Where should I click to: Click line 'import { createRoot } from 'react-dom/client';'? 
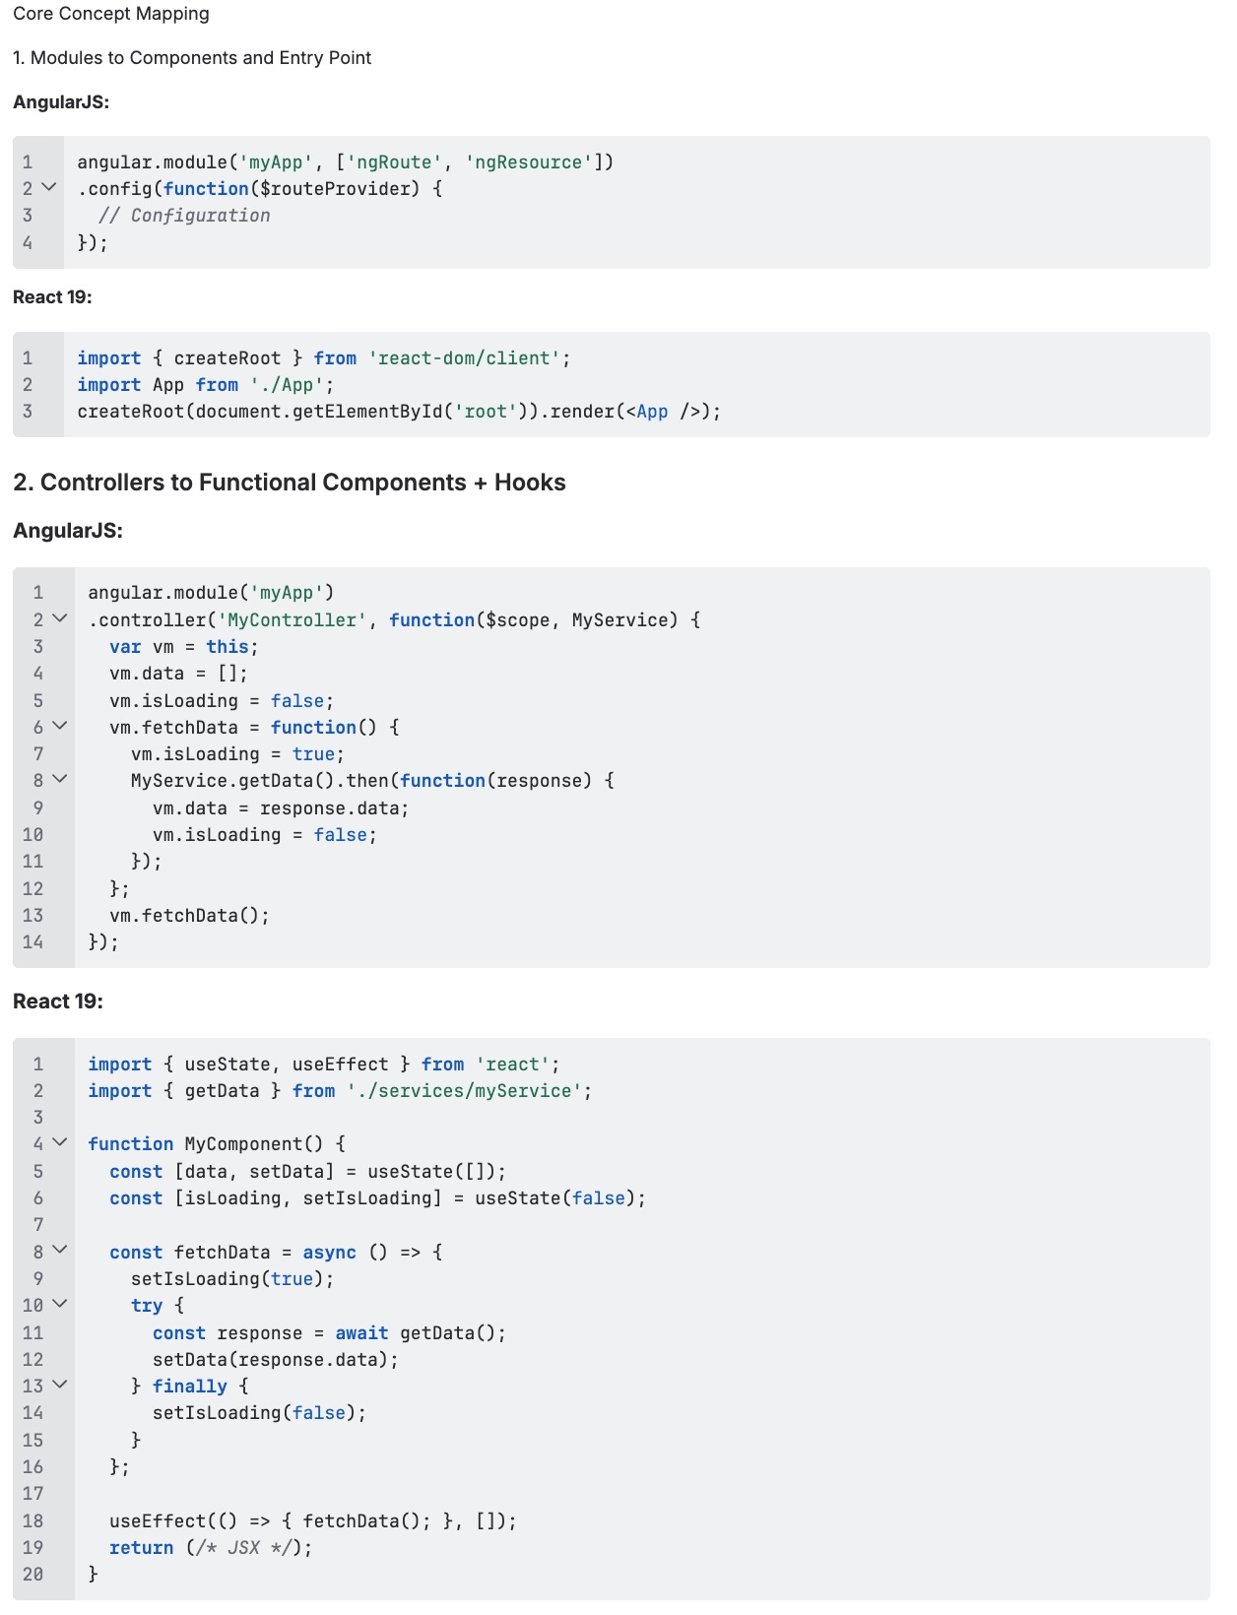point(324,358)
